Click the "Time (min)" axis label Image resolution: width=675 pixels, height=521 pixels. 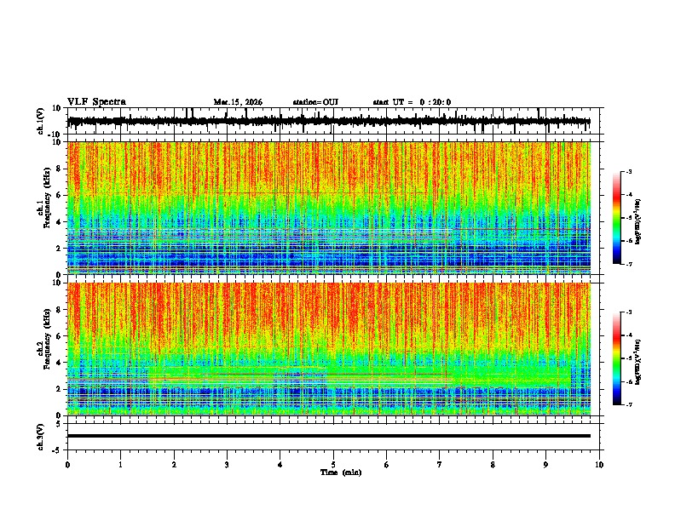tap(341, 472)
